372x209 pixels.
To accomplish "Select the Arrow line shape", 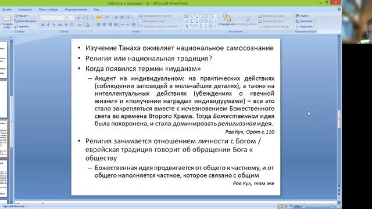I will pyautogui.click(x=196, y=16).
